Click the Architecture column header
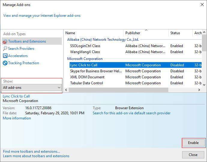Image resolution: width=207 pixels, height=162 pixels. click(197, 33)
